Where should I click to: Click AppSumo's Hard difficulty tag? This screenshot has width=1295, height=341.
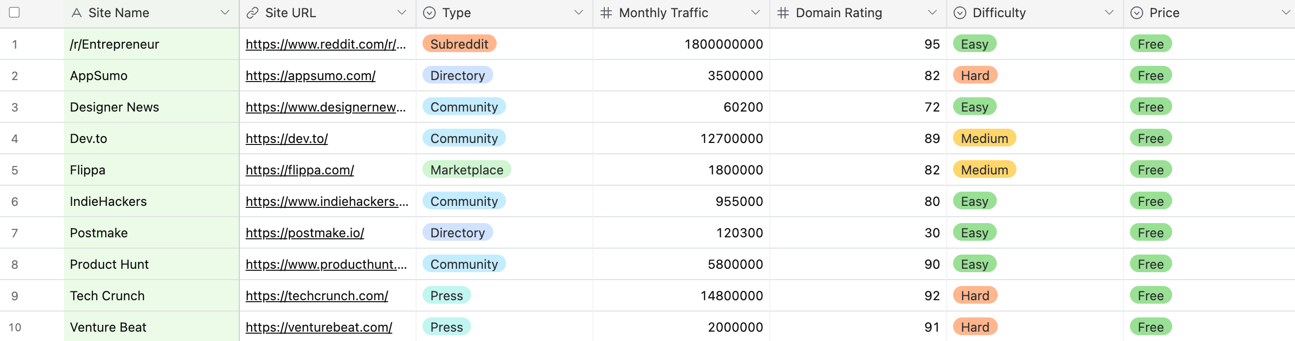point(975,76)
